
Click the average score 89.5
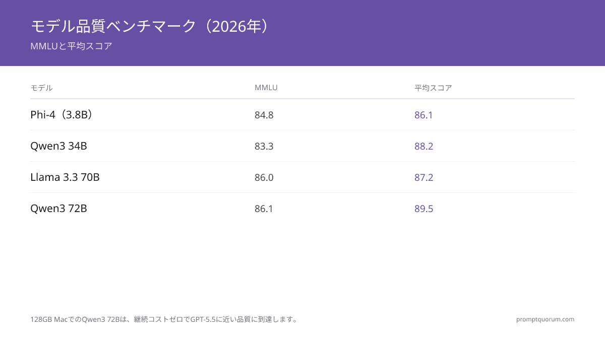coord(424,209)
